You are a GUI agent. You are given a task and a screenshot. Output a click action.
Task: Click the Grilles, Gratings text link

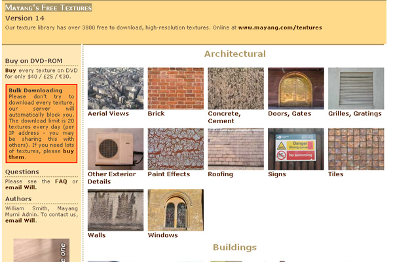(355, 113)
